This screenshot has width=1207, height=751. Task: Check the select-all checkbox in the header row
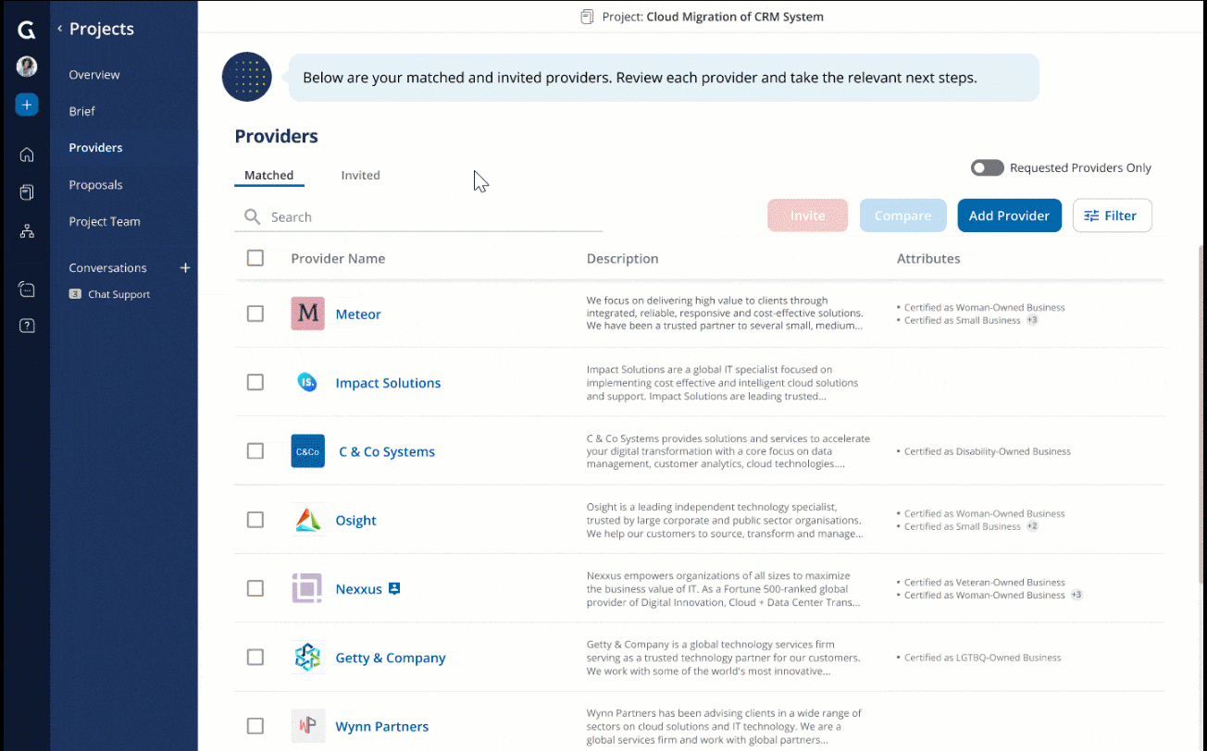pos(255,258)
